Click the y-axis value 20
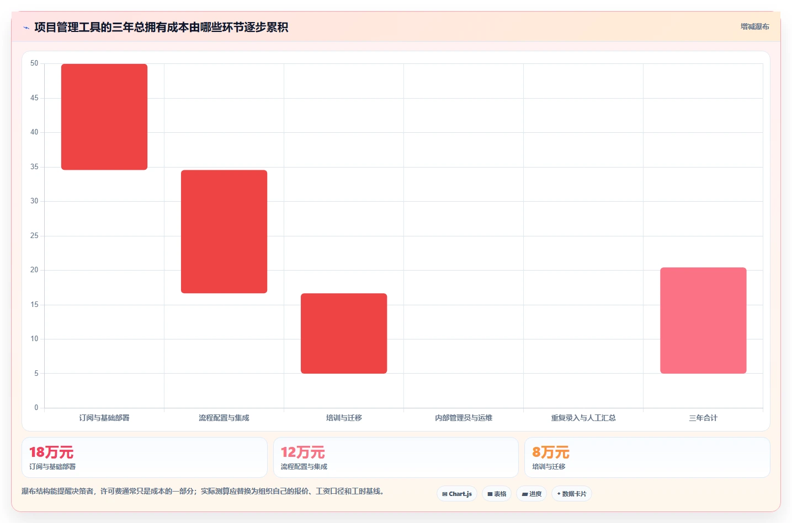Image resolution: width=792 pixels, height=523 pixels. pos(34,270)
